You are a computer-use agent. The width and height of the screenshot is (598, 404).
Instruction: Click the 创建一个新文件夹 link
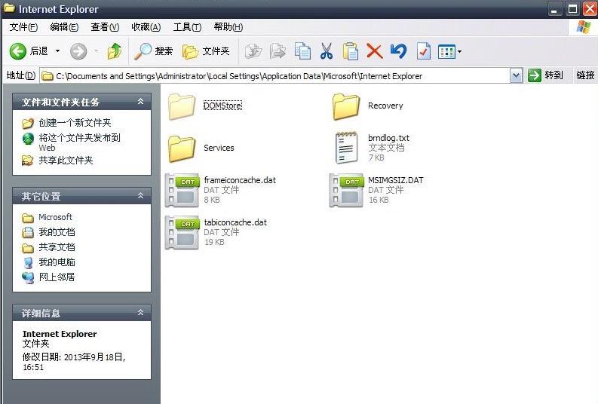point(75,122)
